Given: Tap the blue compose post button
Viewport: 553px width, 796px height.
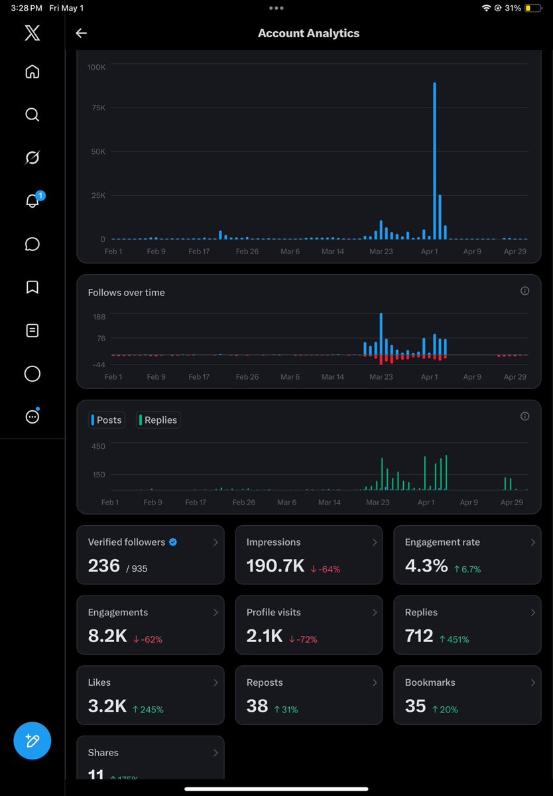Looking at the screenshot, I should [32, 740].
